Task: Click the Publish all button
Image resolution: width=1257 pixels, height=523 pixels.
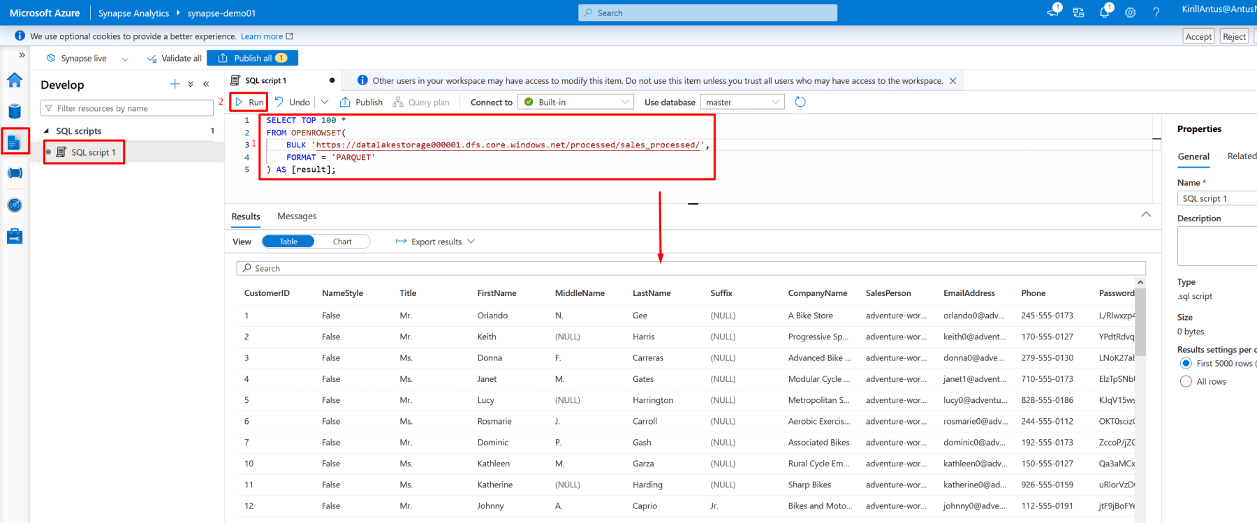Action: click(x=252, y=58)
